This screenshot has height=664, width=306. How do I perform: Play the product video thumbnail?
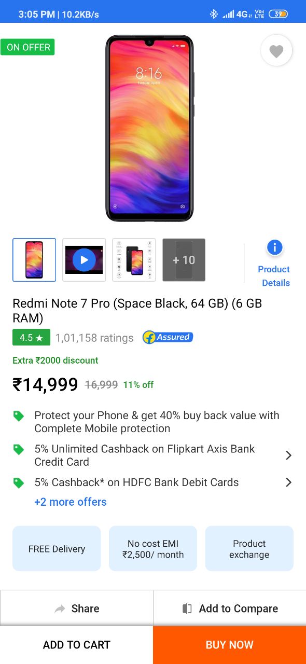(x=84, y=260)
